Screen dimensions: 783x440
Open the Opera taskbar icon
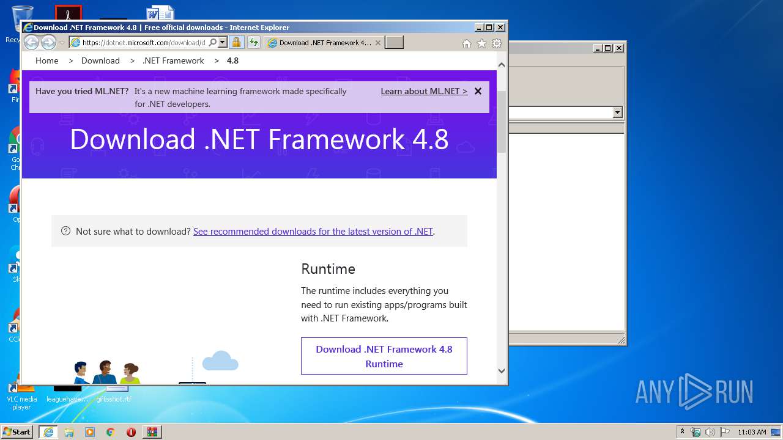[131, 432]
